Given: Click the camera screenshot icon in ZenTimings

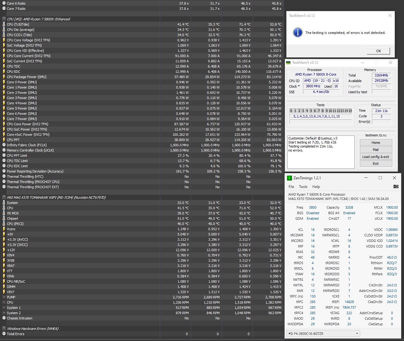Looking at the screenshot, I should [x=396, y=186].
